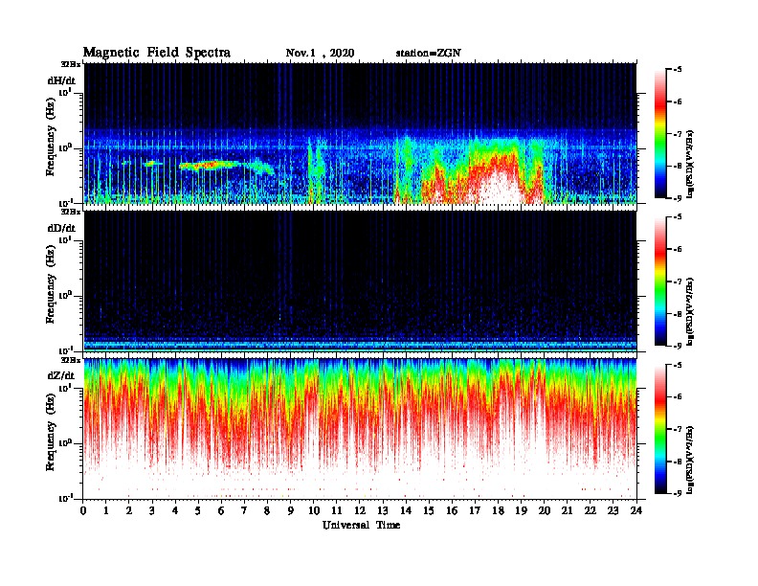The width and height of the screenshot is (758, 586).
Task: Click the log PSD label beside dZ/dt color bar
Action: point(690,460)
